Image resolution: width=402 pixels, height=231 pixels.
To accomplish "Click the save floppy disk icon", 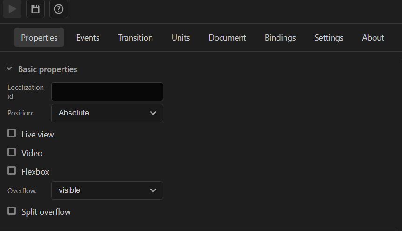I will click(35, 9).
